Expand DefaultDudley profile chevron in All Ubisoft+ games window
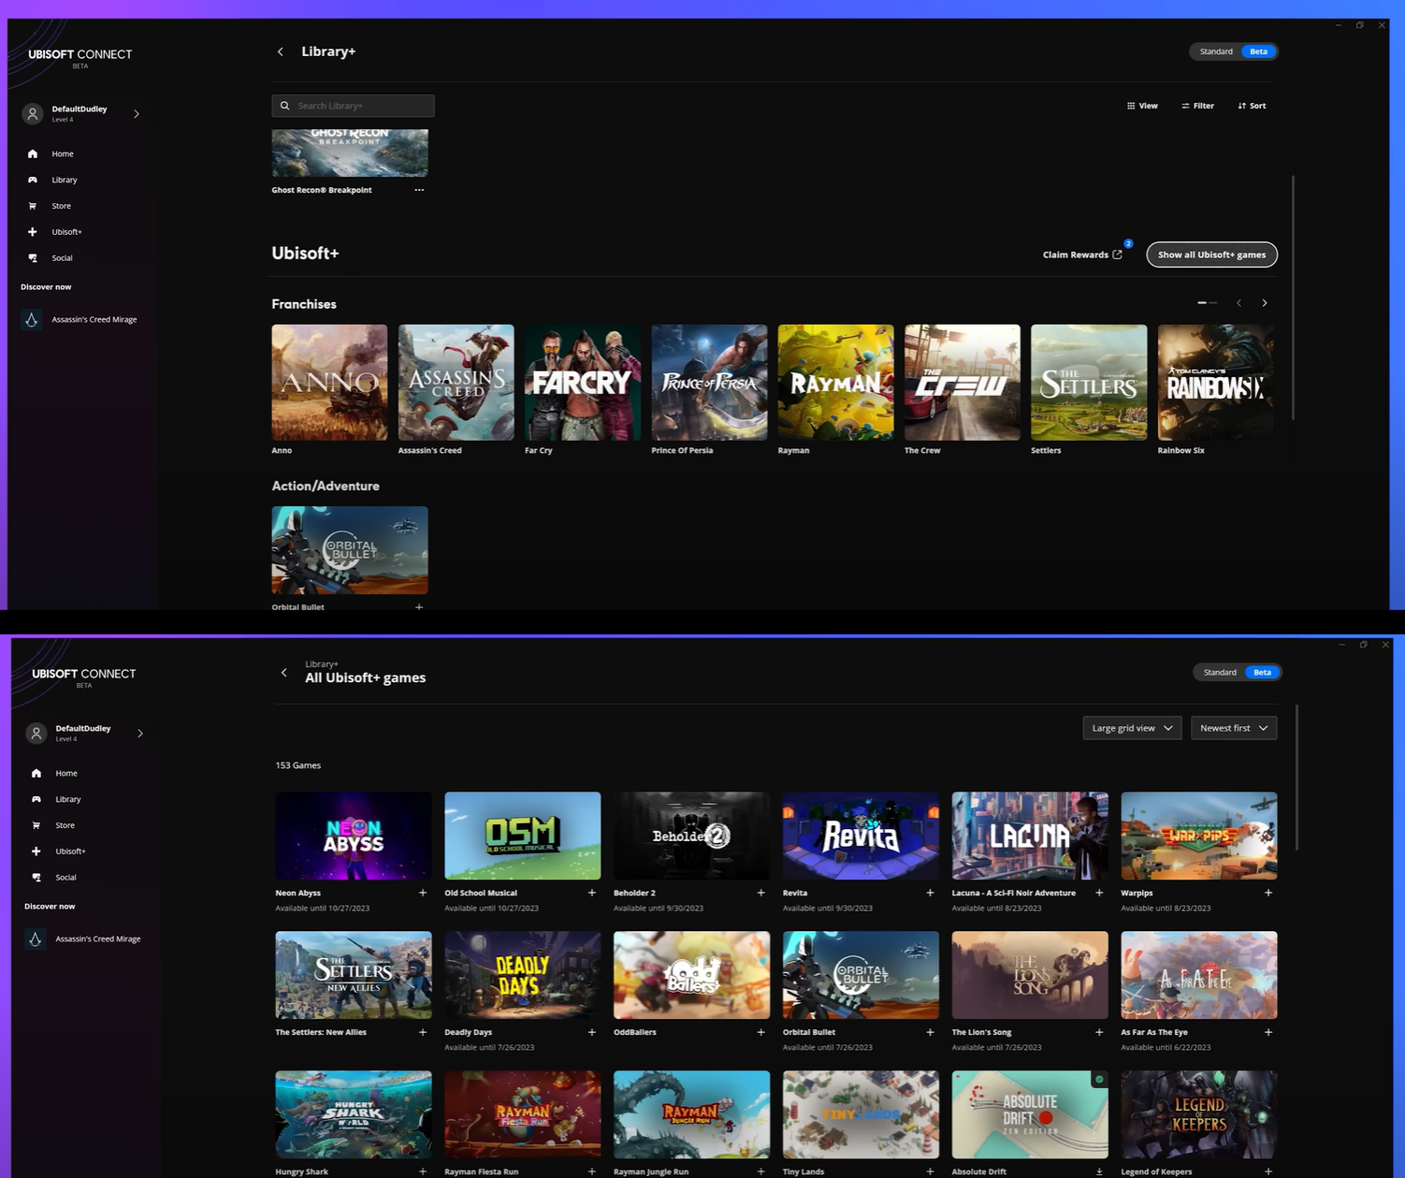Image resolution: width=1405 pixels, height=1178 pixels. pos(140,734)
